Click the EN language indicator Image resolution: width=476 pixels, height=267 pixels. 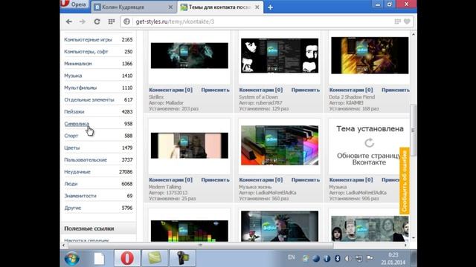pyautogui.click(x=292, y=257)
